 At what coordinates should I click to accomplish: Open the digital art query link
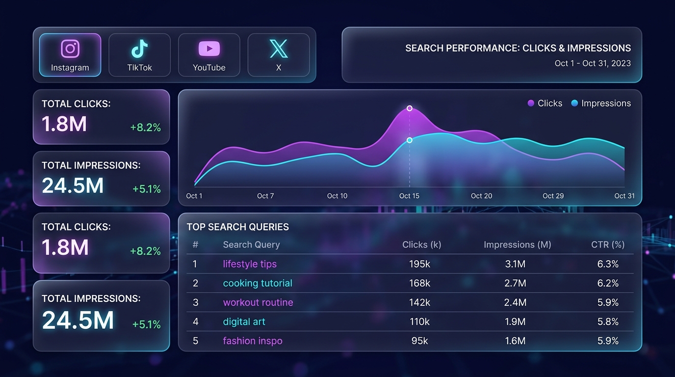244,322
